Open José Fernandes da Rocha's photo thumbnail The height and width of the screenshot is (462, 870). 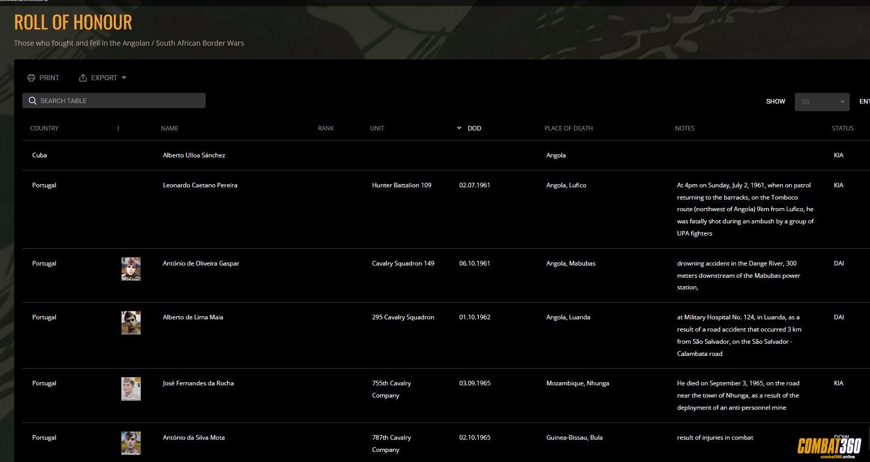tap(131, 389)
